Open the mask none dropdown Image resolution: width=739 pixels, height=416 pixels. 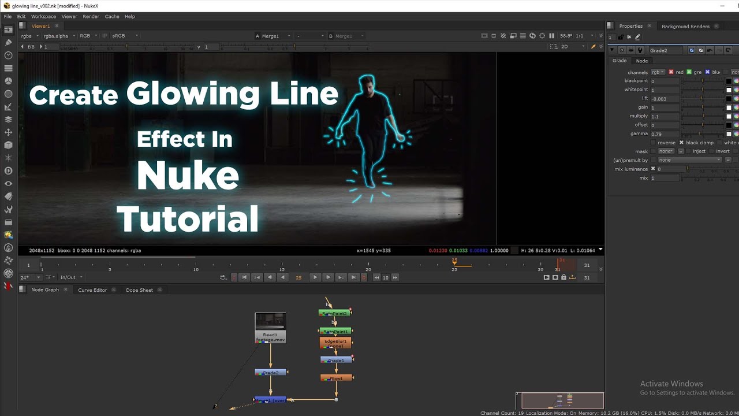coord(666,151)
